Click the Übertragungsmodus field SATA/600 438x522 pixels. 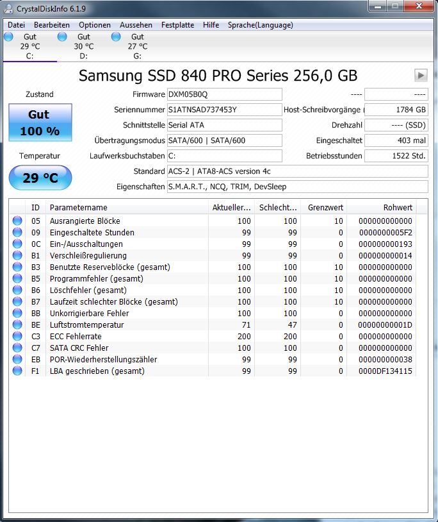pos(225,140)
